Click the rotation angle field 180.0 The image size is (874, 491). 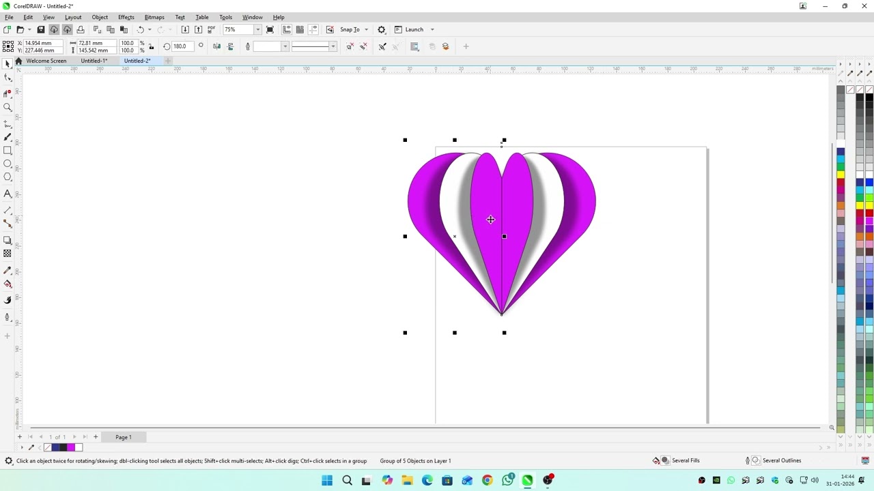(x=183, y=46)
